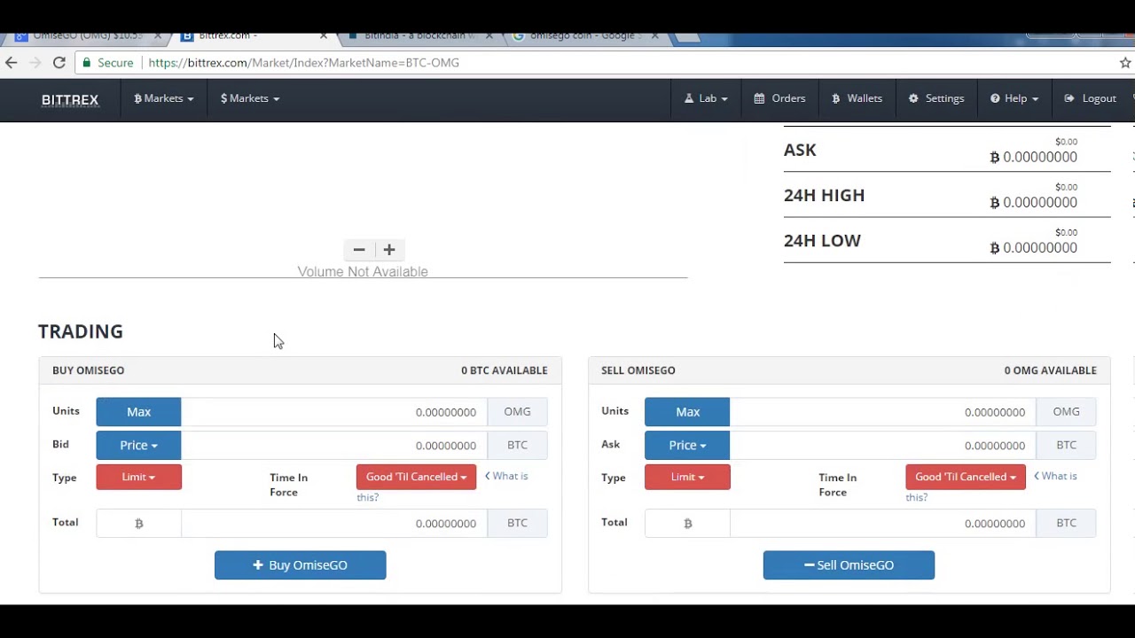Expand the Help menu
Screen dimensions: 1135x638
(1014, 98)
